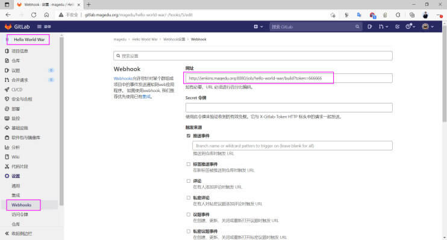The width and height of the screenshot is (447, 240).
Task: Click the GitLab fox logo
Action: point(8,26)
